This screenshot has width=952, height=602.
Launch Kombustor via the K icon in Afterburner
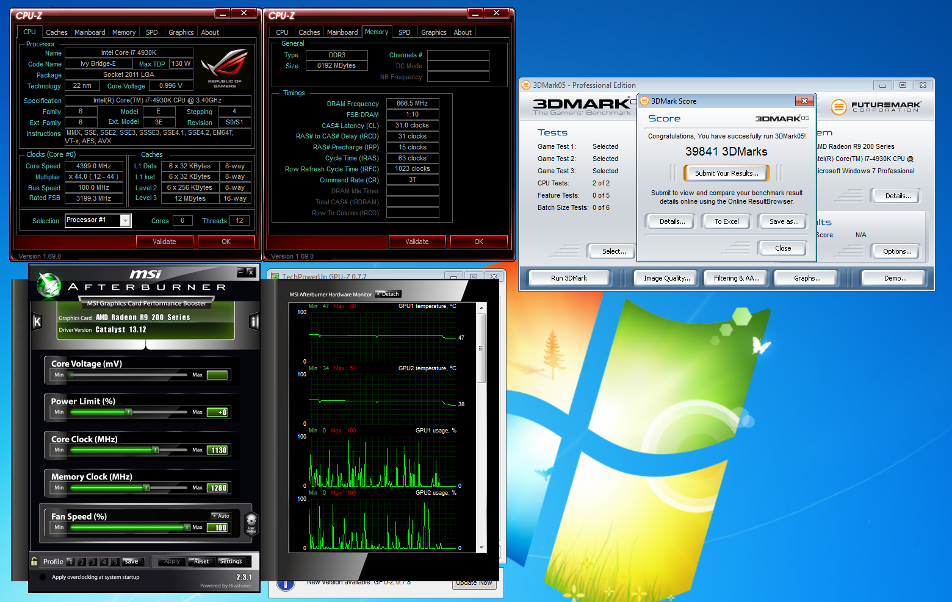pyautogui.click(x=37, y=321)
